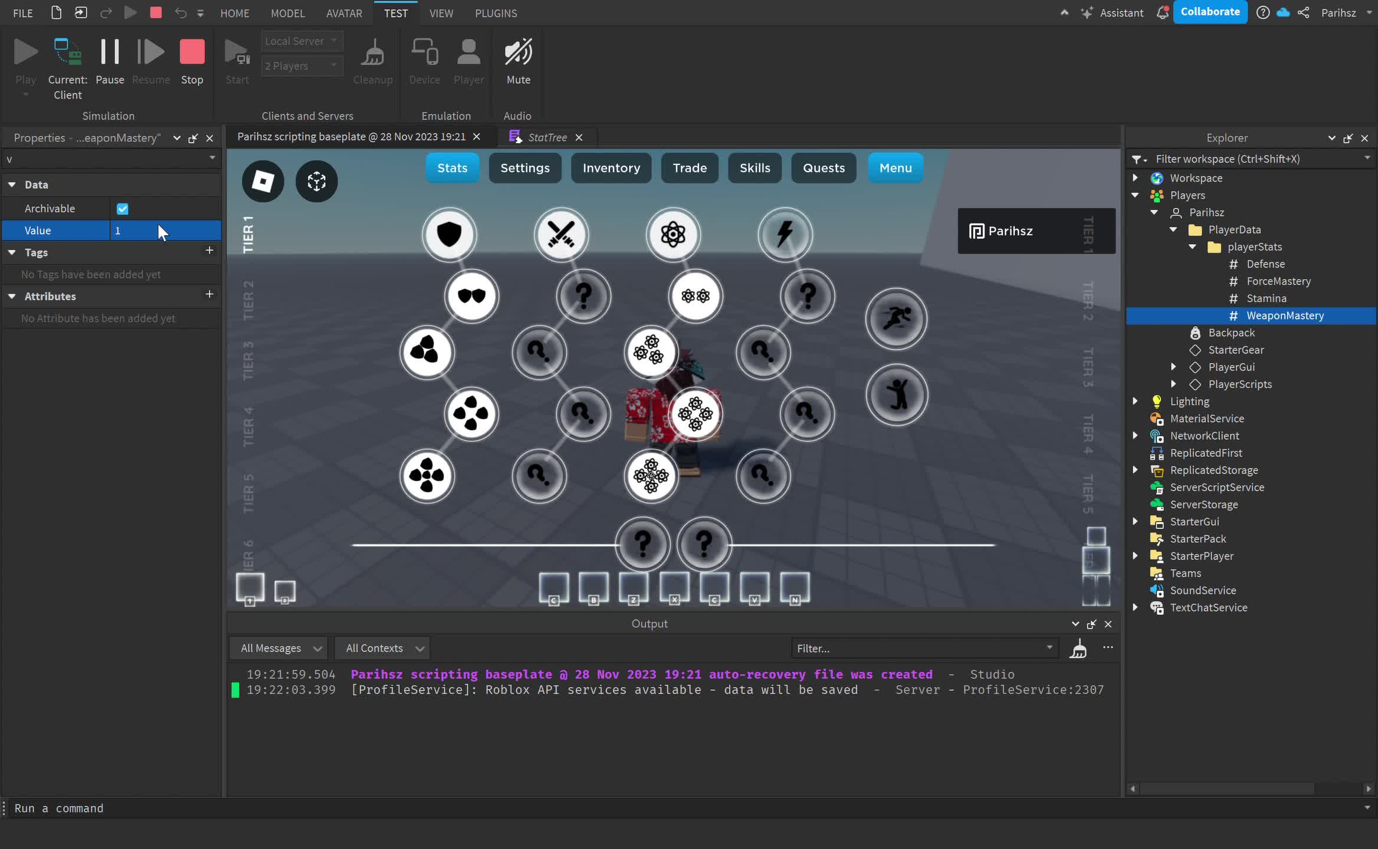Image resolution: width=1378 pixels, height=849 pixels.
Task: Expand ReplicatedStorage in the Explorer
Action: pos(1136,470)
